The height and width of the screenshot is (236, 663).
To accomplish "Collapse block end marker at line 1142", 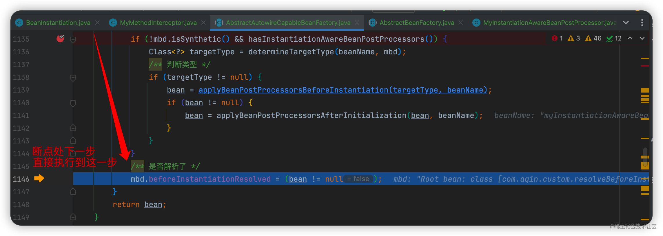I will click(x=73, y=128).
